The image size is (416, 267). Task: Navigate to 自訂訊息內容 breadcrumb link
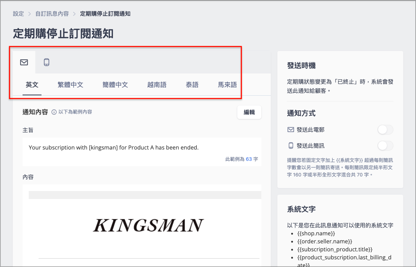[x=52, y=14]
